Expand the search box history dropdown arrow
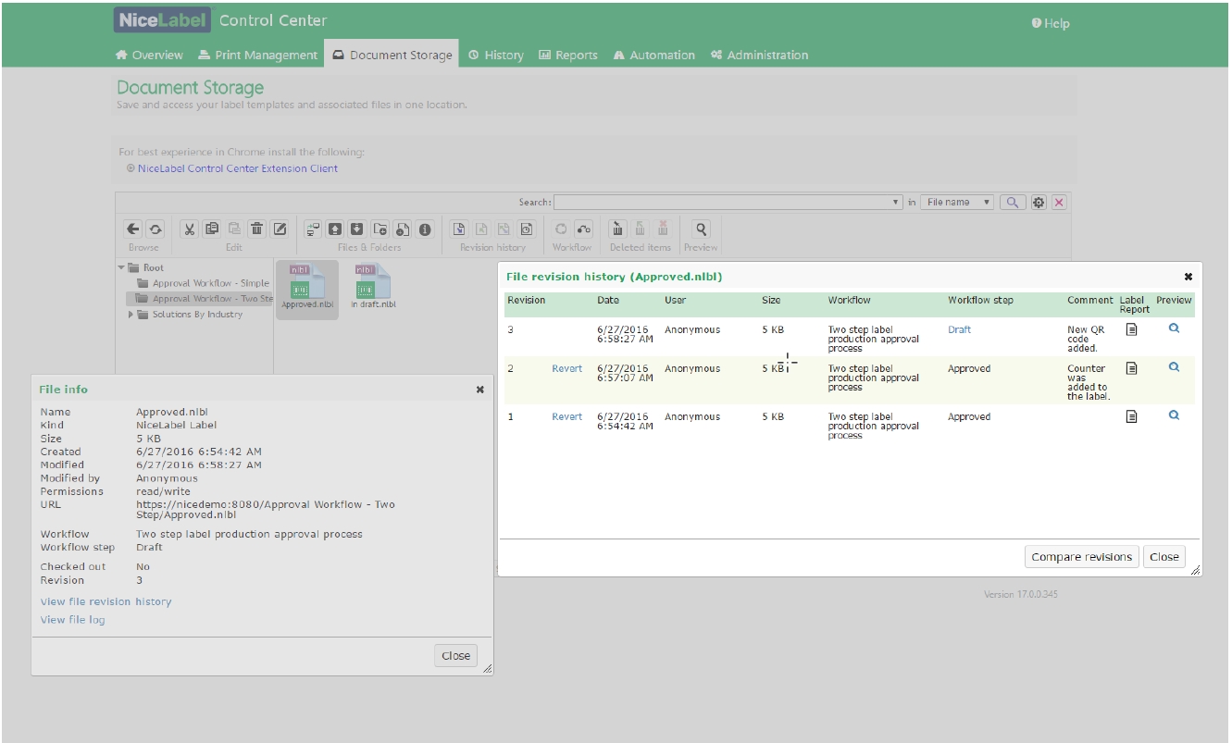This screenshot has height=743, width=1232. pyautogui.click(x=896, y=203)
